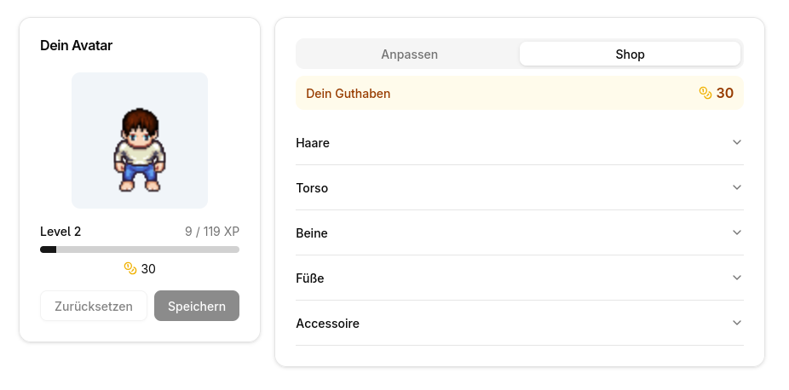Click the chevron icon beside Haare
789x390 pixels.
click(737, 142)
